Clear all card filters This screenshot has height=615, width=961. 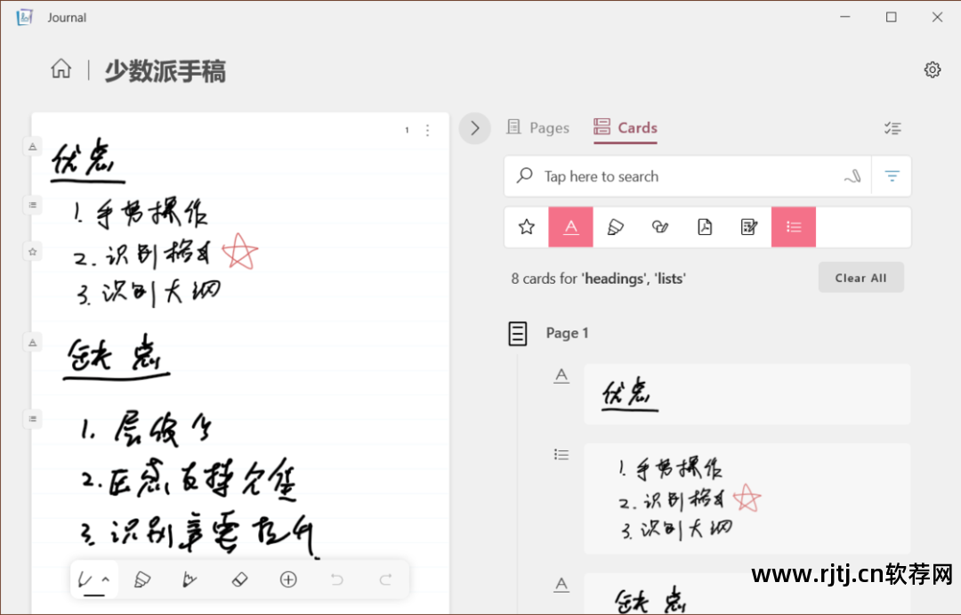pyautogui.click(x=861, y=278)
